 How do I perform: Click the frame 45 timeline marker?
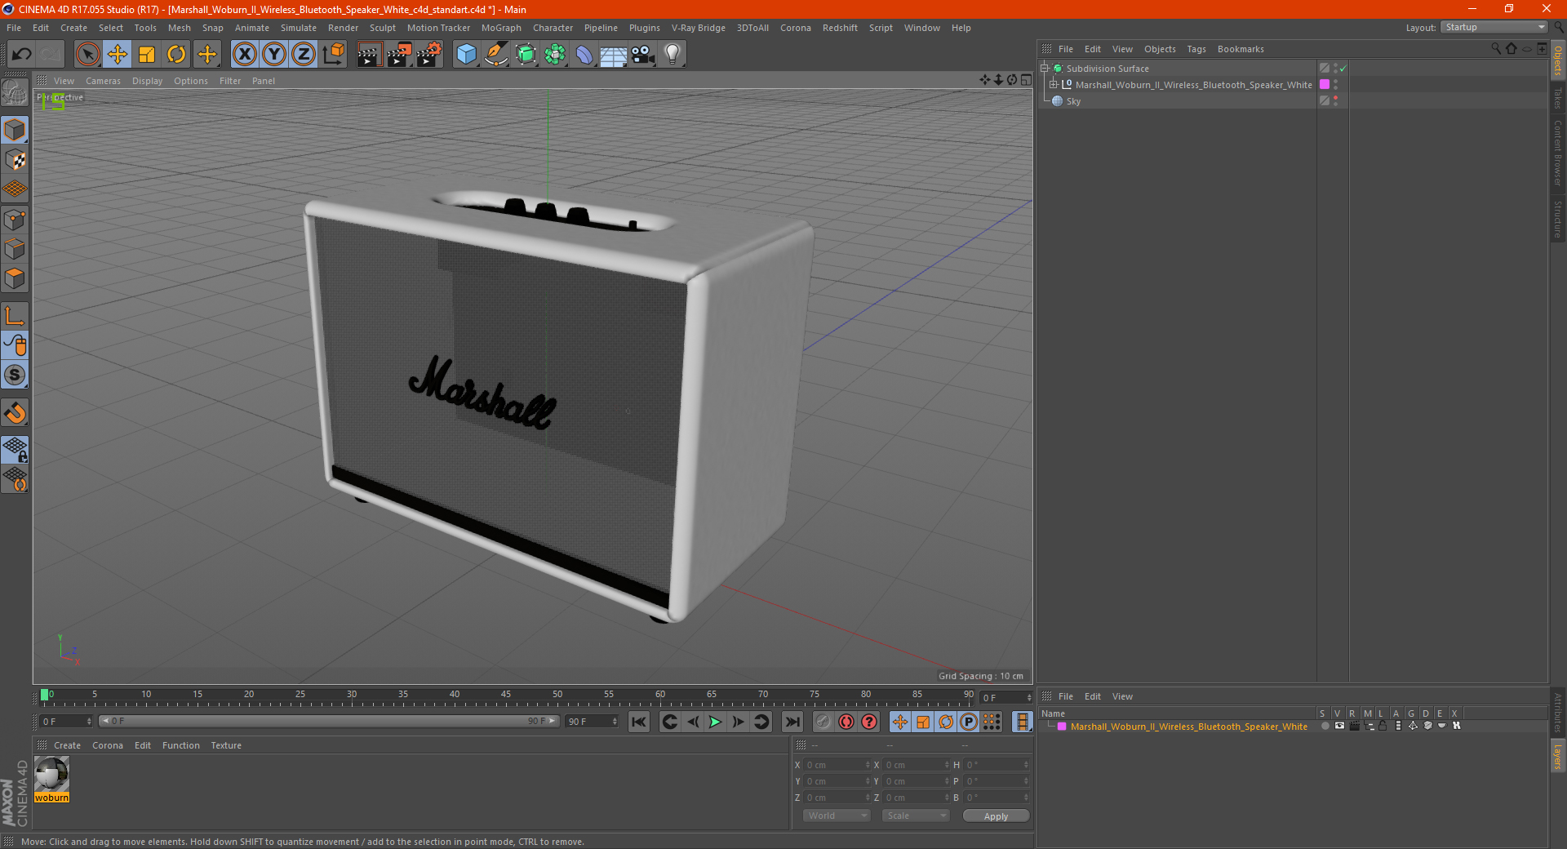[x=506, y=695]
